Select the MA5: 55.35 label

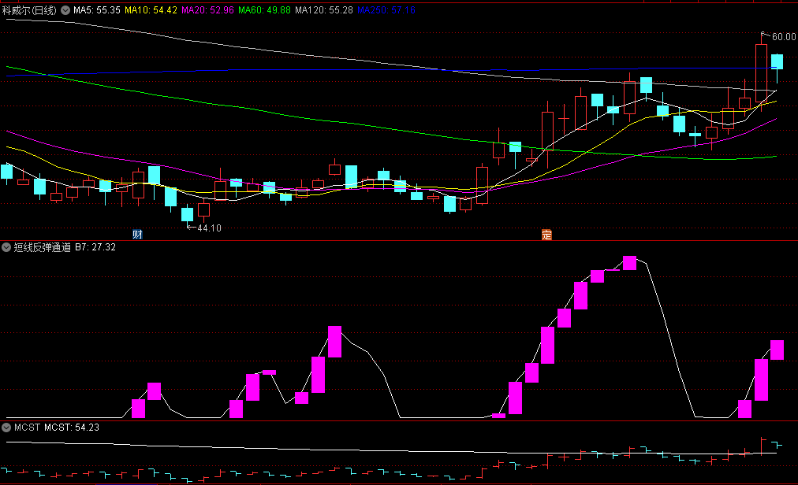point(97,10)
